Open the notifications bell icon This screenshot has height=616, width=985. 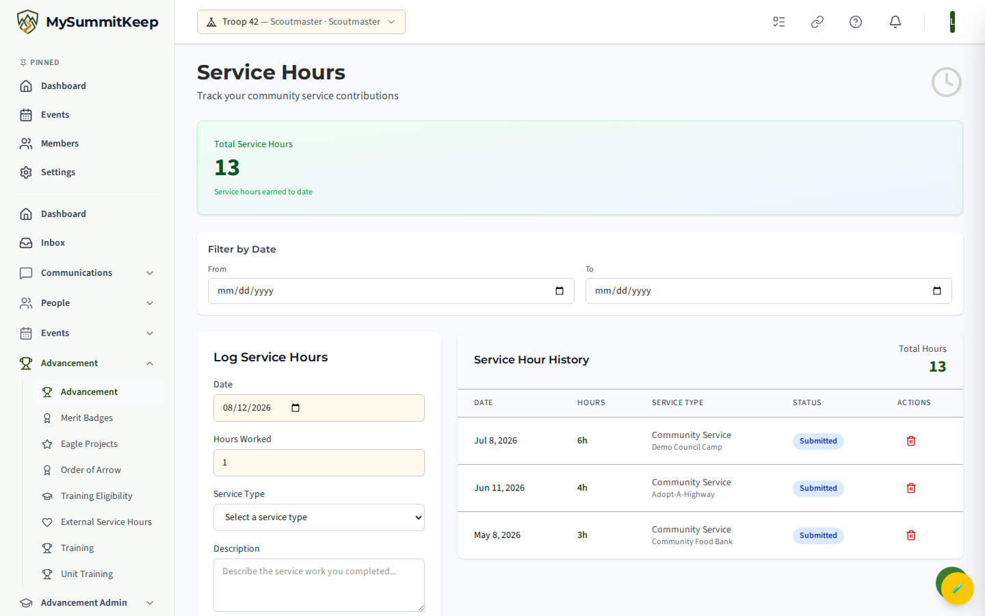(x=895, y=22)
